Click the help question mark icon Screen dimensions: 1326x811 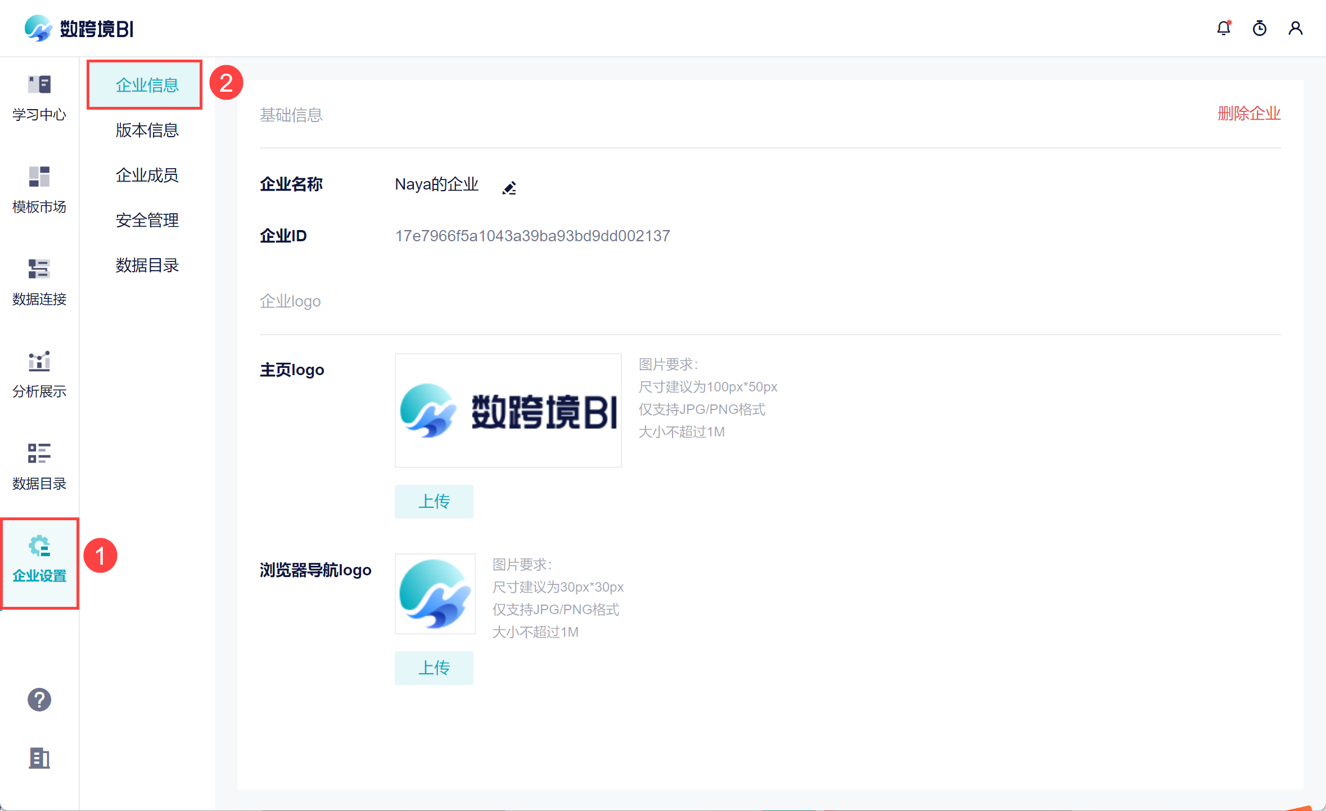tap(39, 700)
